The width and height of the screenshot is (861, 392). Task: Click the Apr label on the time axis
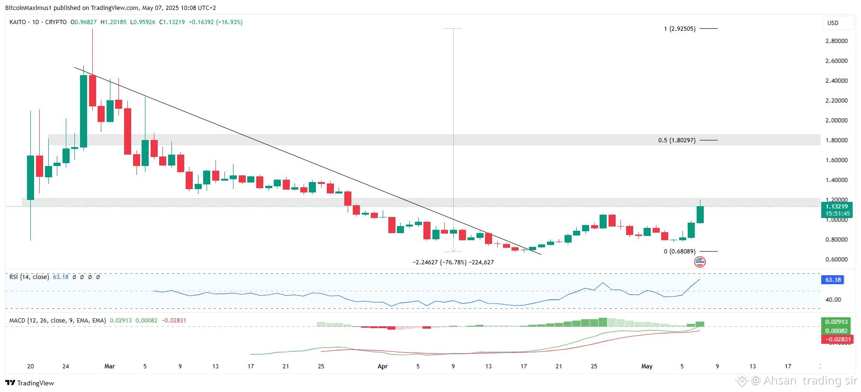tap(383, 366)
